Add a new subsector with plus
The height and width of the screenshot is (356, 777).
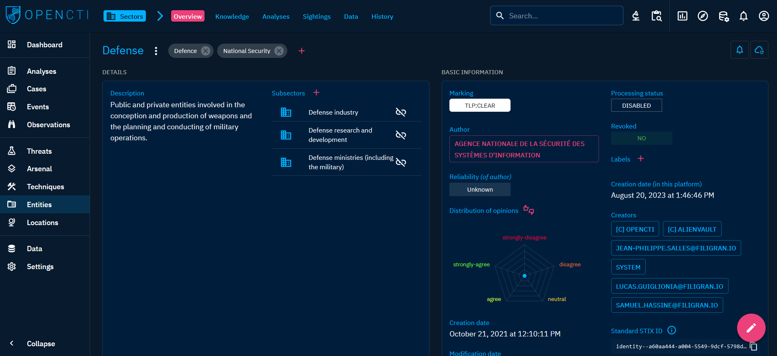pos(316,93)
